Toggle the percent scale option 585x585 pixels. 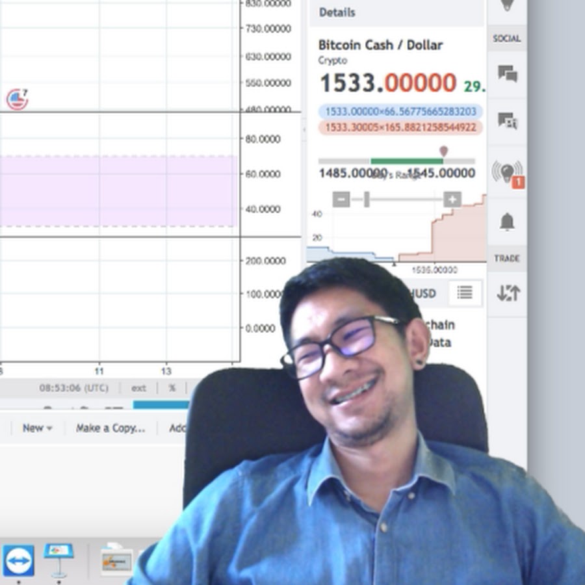click(172, 388)
